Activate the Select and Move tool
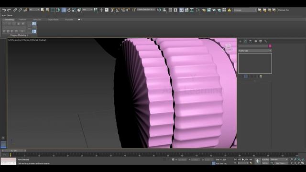This screenshot has width=306, height=172. [x=64, y=10]
